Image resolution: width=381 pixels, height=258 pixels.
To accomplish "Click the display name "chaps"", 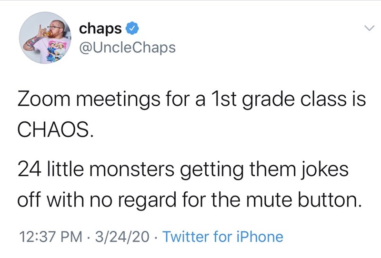I will pos(99,29).
